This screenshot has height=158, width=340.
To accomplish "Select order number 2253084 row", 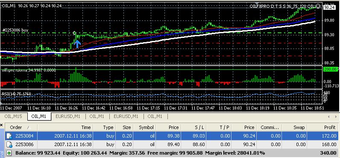I will click(171, 136).
